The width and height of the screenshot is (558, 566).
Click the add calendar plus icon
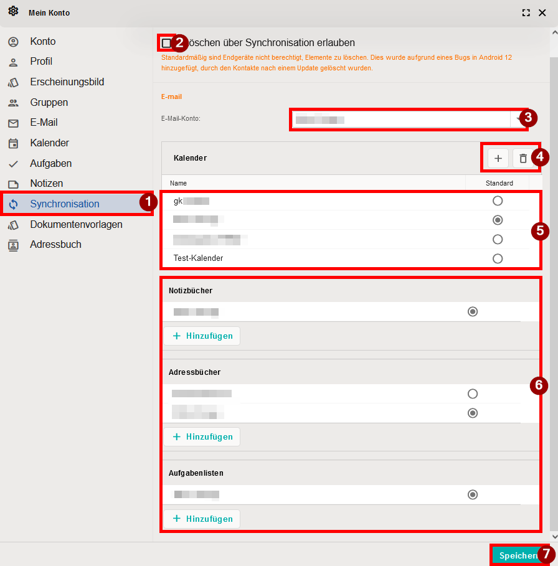(498, 159)
